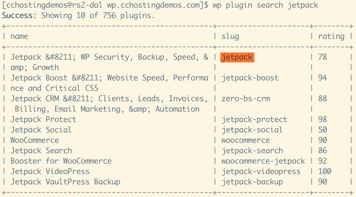Click the highlighted jetpack slug
Viewport: 356px width, 197px height.
pos(237,57)
